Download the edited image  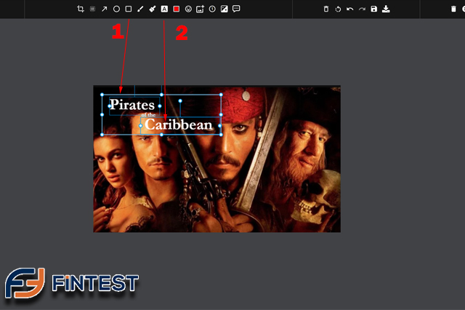pos(386,9)
